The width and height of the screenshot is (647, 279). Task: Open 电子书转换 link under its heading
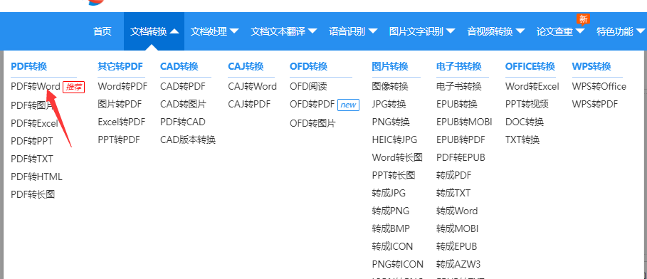[459, 87]
